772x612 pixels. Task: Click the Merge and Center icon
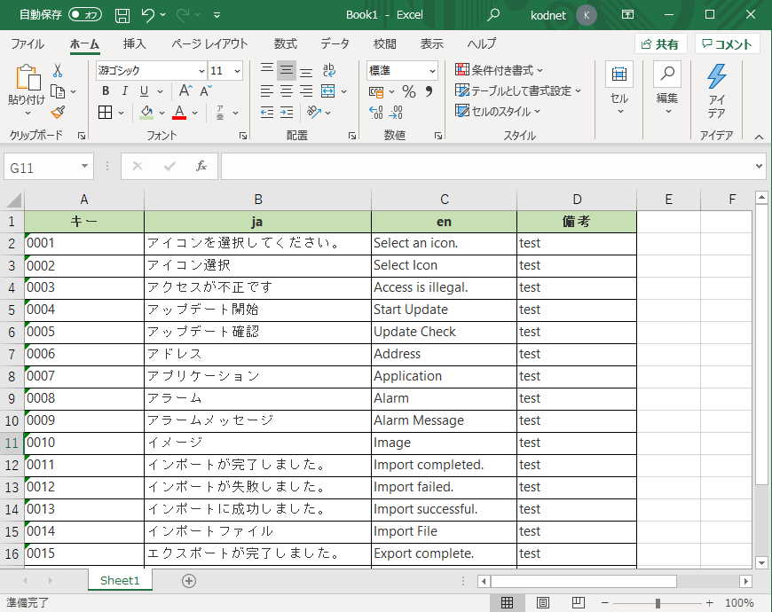(x=327, y=91)
